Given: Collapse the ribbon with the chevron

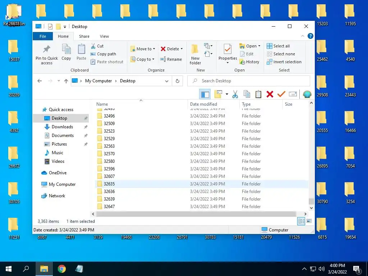Looking at the screenshot, I should (x=303, y=36).
